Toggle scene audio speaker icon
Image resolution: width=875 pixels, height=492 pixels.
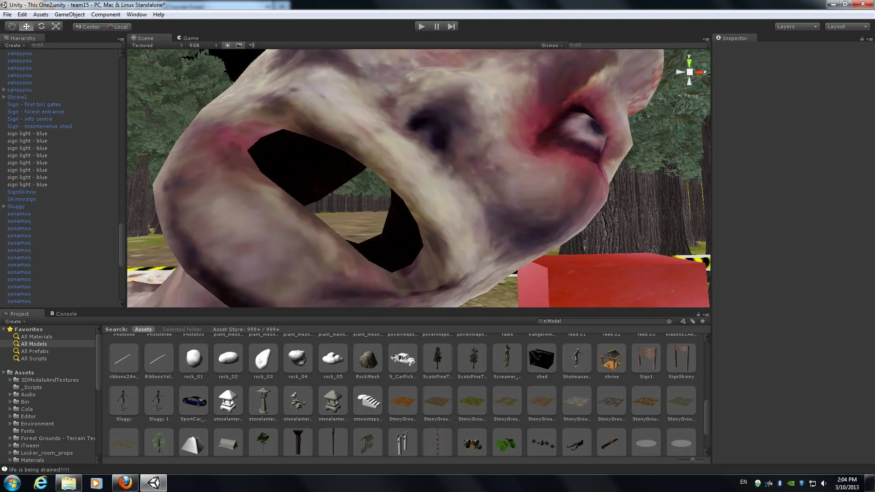pos(251,45)
